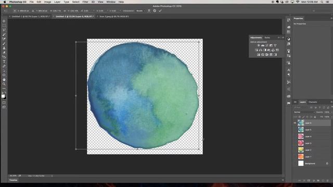
Task: Add a Threshold adjustment
Action: [267, 55]
